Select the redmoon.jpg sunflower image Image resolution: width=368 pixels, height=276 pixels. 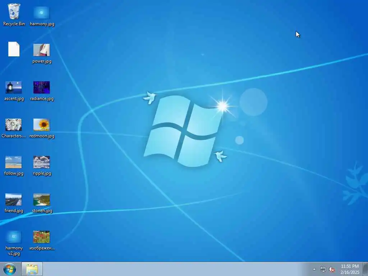coord(42,128)
